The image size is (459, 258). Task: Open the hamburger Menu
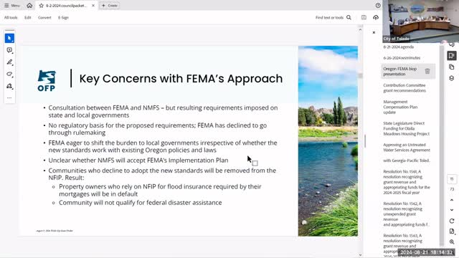[x=12, y=6]
